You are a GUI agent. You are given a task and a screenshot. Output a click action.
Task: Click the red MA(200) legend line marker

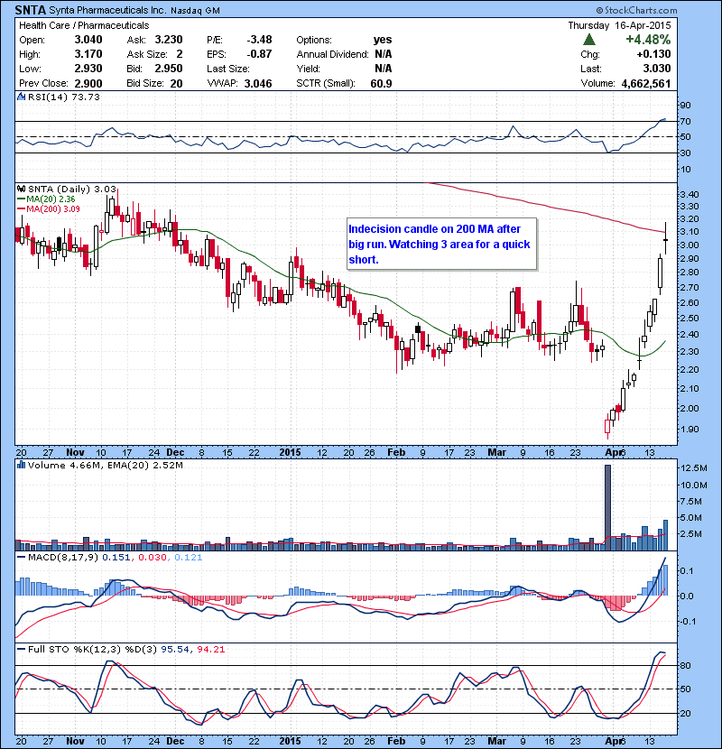(21, 208)
